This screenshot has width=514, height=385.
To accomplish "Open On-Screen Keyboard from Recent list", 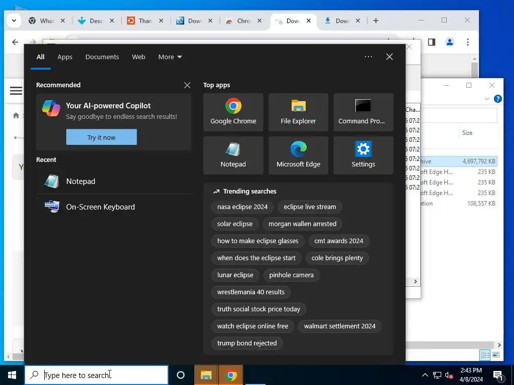I will pyautogui.click(x=114, y=207).
